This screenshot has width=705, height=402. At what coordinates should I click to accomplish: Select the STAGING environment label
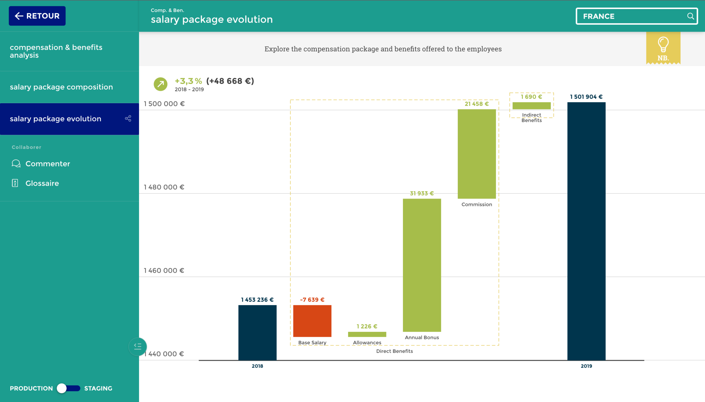pyautogui.click(x=98, y=388)
